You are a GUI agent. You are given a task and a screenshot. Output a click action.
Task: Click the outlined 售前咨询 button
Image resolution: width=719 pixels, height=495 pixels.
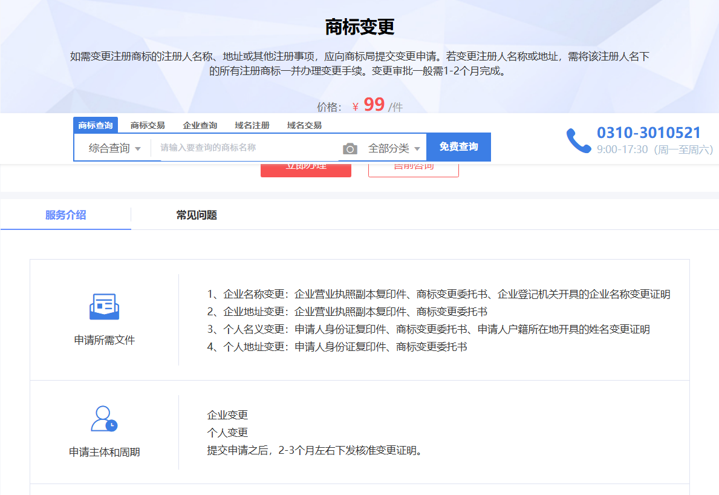click(414, 169)
